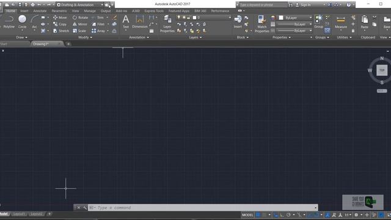The width and height of the screenshot is (391, 220).
Task: Open the ByLayer object color dropdown
Action: pos(295,18)
